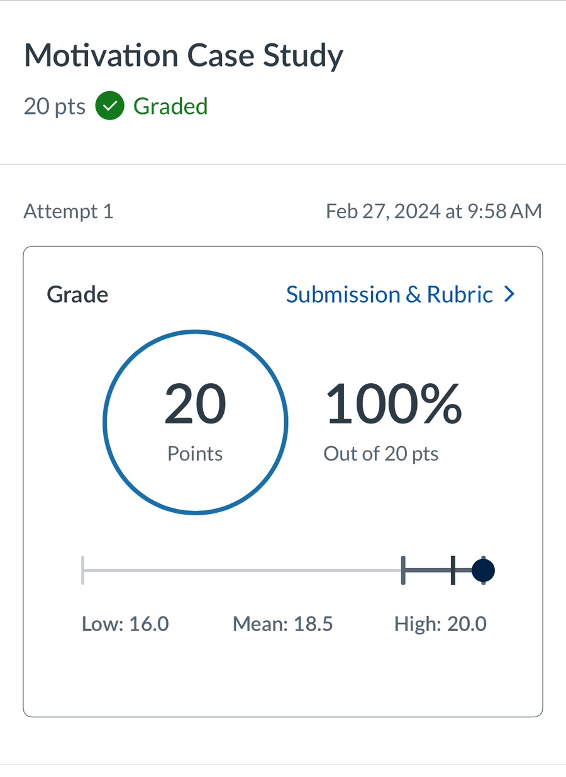The width and height of the screenshot is (566, 777).
Task: Tap the mean tick mark on distribution bar
Action: pos(452,571)
